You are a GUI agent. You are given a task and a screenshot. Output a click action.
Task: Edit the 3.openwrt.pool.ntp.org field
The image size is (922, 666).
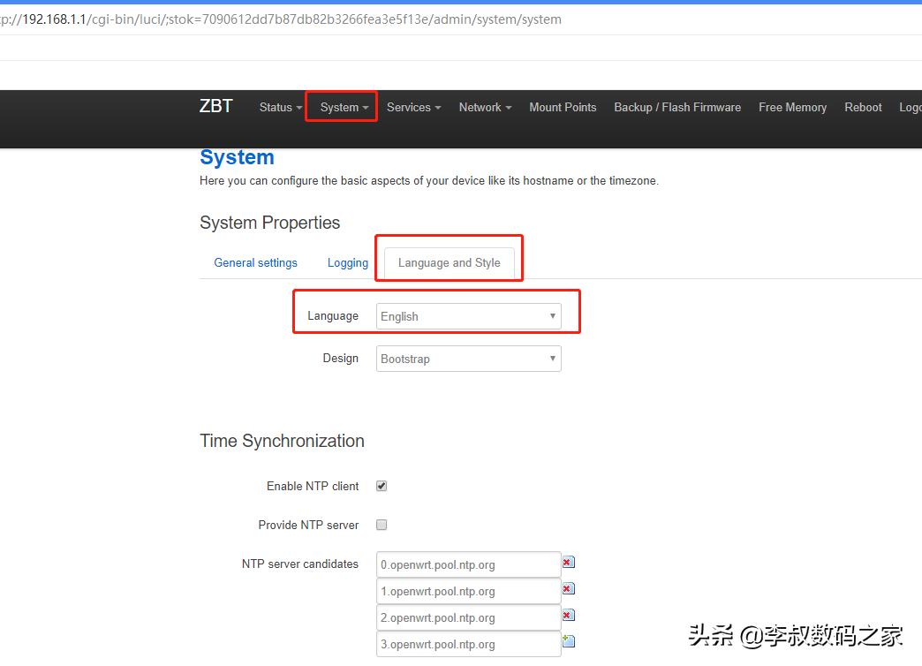click(x=469, y=644)
